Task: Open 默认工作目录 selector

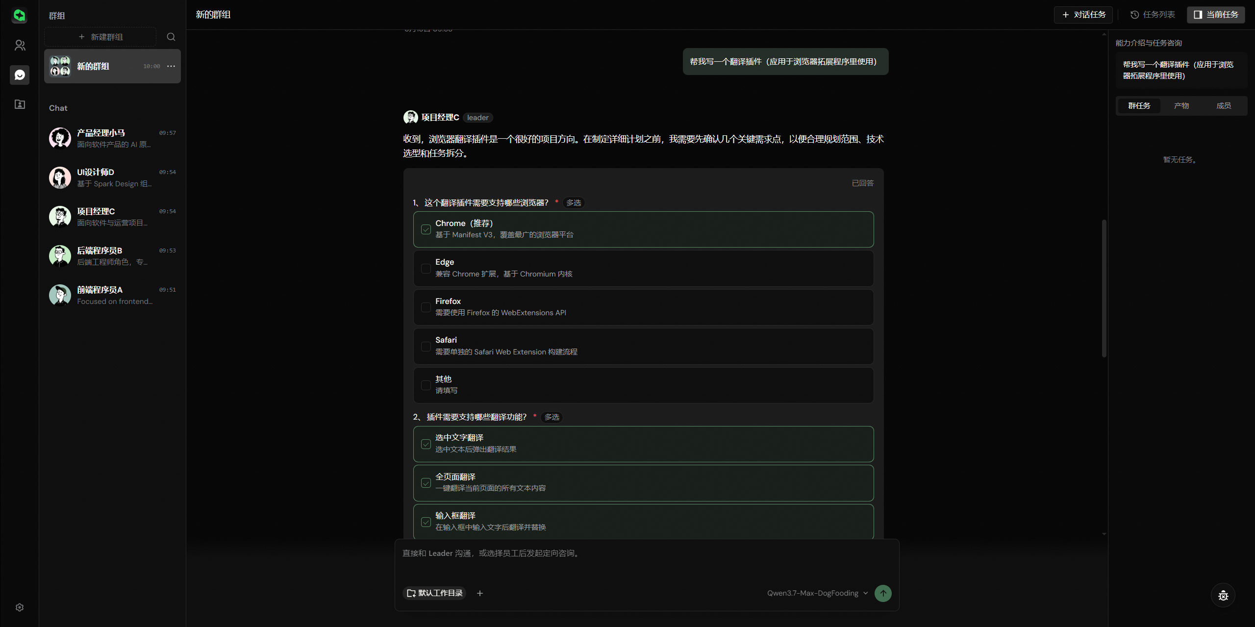Action: coord(434,593)
